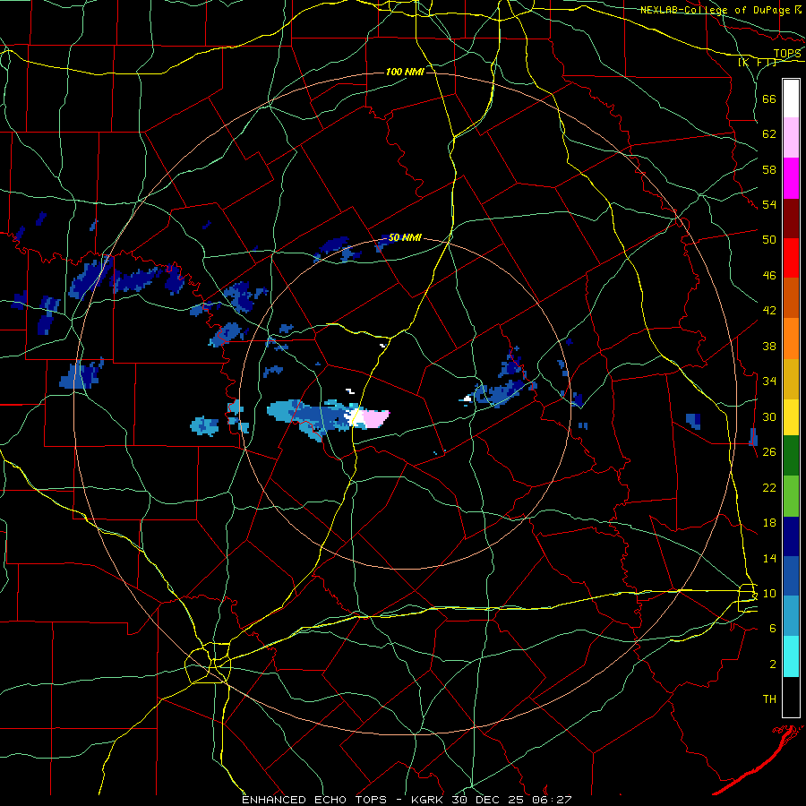Click legend value '6'
This screenshot has width=806, height=806.
[x=772, y=628]
